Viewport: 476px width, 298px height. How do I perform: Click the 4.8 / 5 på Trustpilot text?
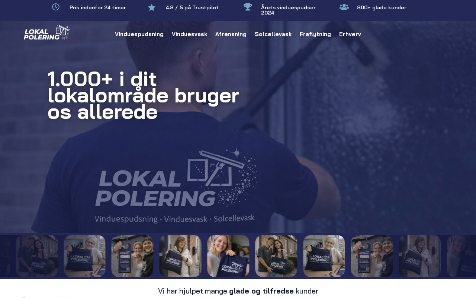pos(192,7)
